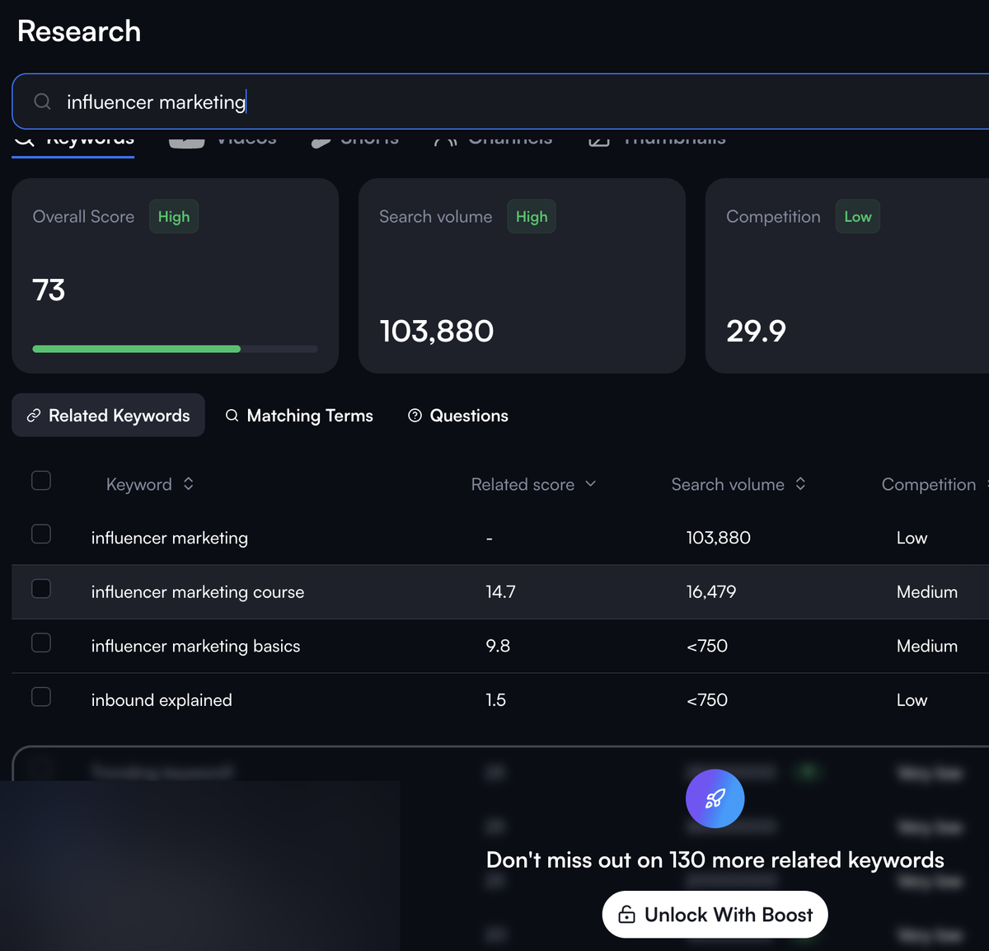
Task: Sort by Search volume column arrows
Action: (x=800, y=483)
